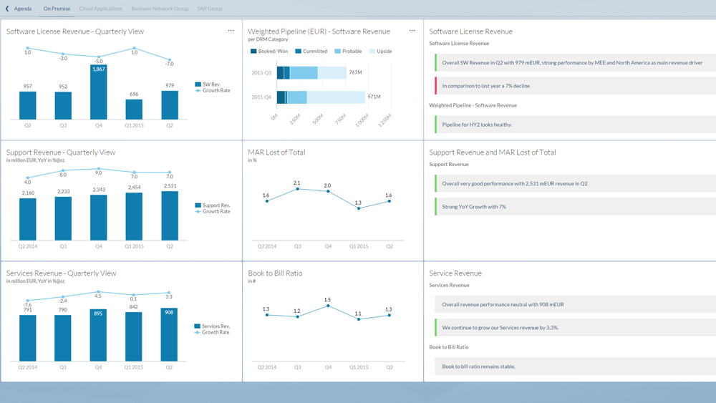Image resolution: width=716 pixels, height=403 pixels.
Task: Click the MAR Lost of Total title
Action: point(276,152)
